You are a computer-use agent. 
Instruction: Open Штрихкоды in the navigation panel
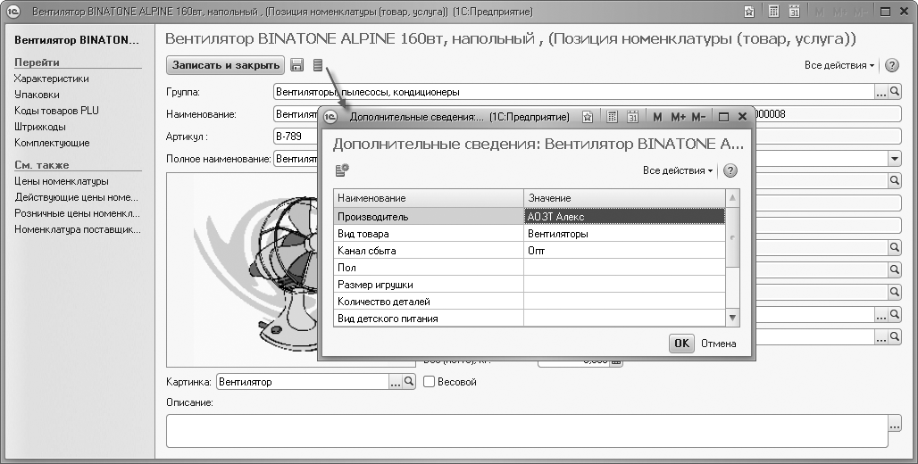click(40, 127)
